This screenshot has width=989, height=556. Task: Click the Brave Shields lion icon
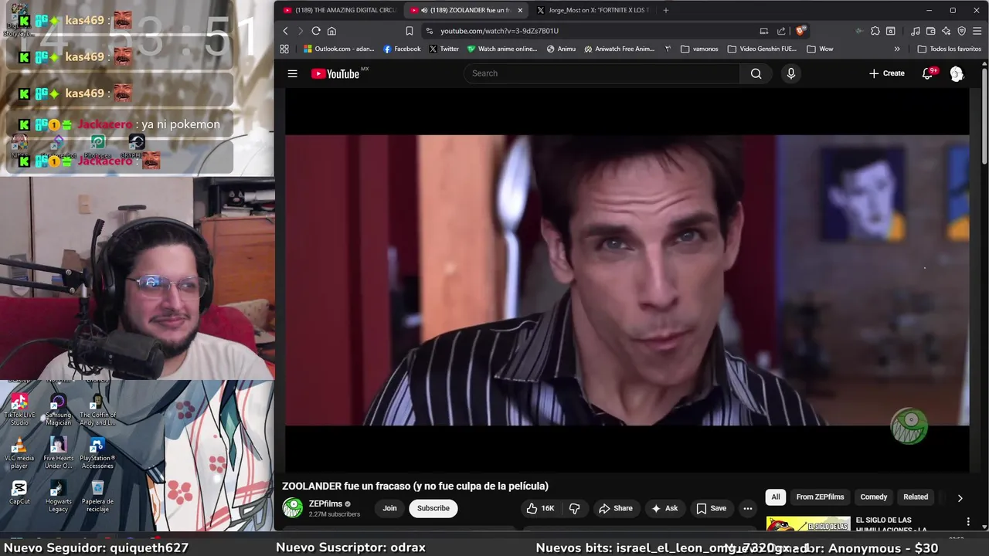point(801,31)
